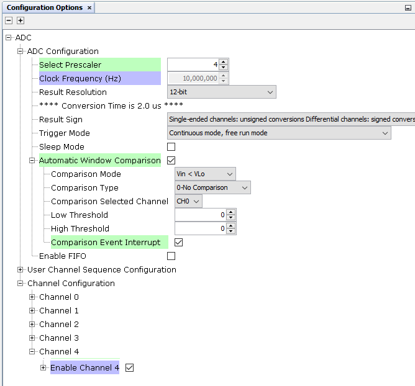
Task: Toggle Comparison Event Interrupt checkbox
Action: [x=179, y=243]
